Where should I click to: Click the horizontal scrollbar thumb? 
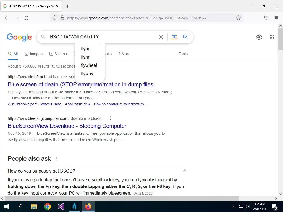(122, 198)
